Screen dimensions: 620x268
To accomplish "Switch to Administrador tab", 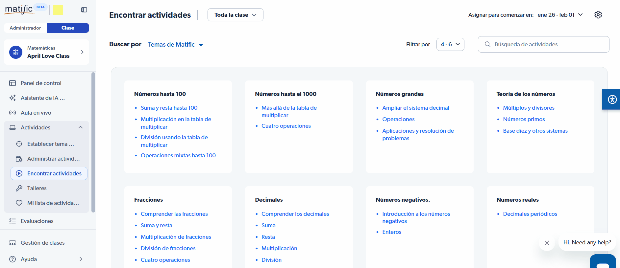I will pos(25,28).
